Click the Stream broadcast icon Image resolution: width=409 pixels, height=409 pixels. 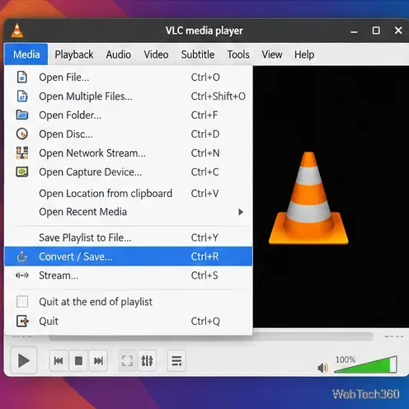click(22, 275)
